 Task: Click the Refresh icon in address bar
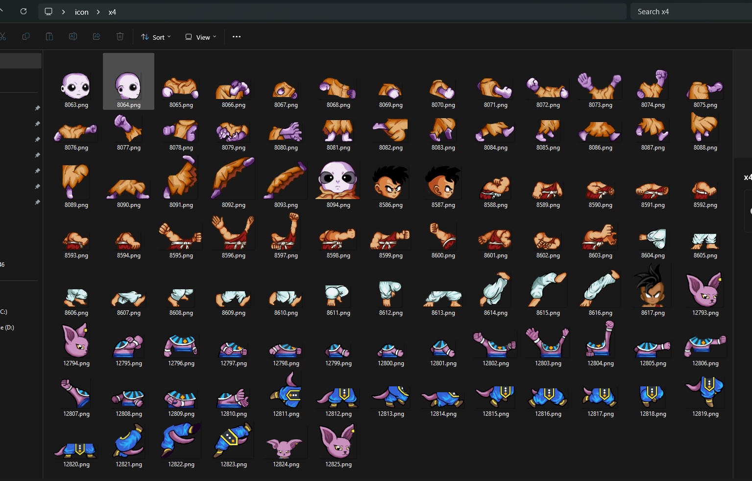(x=24, y=11)
